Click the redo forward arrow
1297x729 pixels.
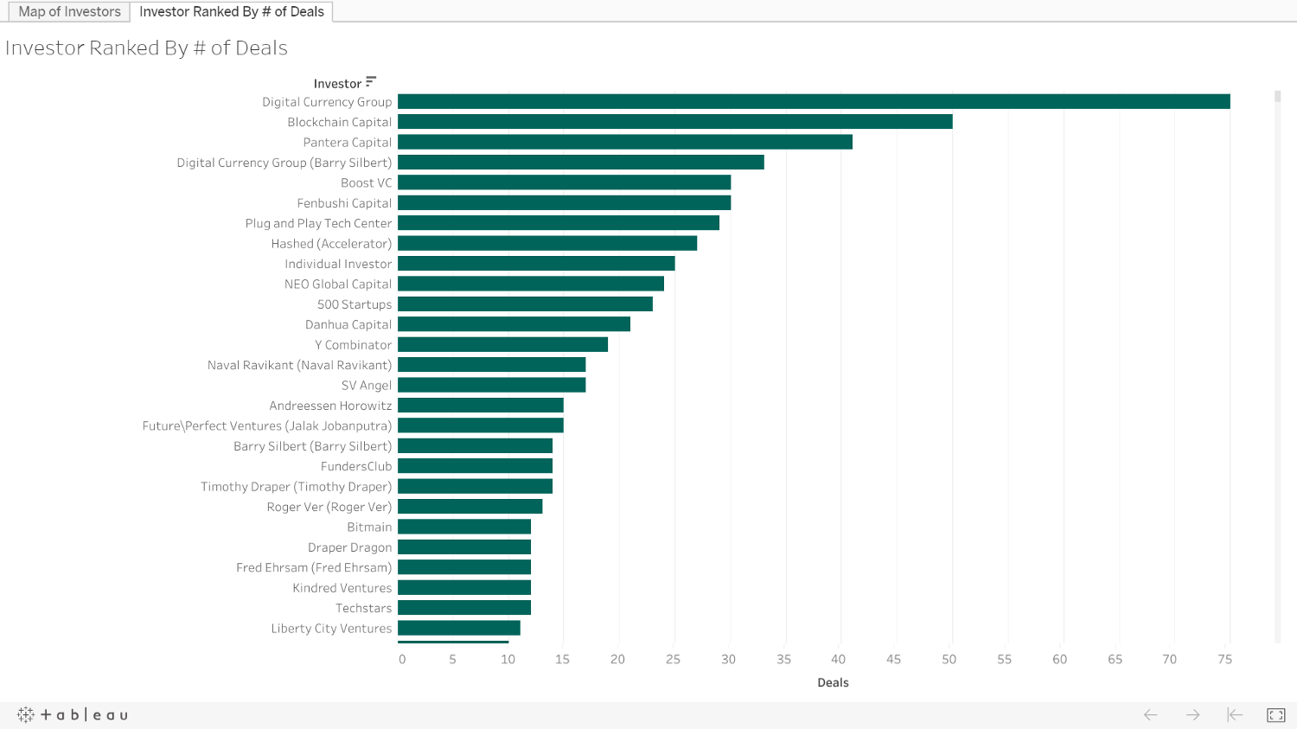[x=1192, y=715]
